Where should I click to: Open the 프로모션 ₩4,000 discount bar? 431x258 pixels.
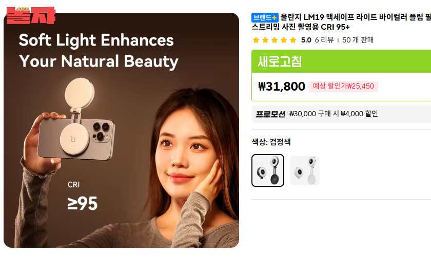(x=341, y=114)
